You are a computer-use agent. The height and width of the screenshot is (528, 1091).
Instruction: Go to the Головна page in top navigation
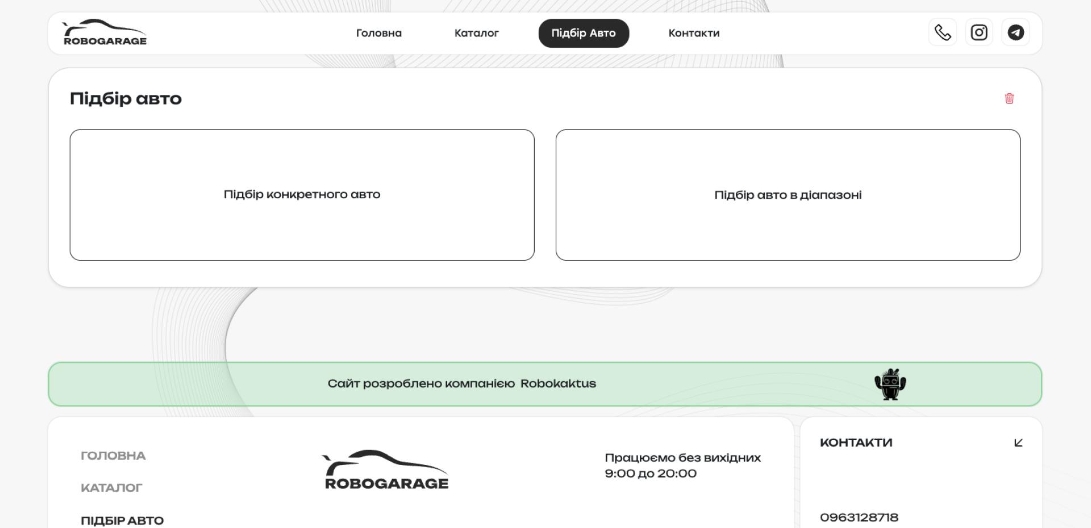pos(378,33)
